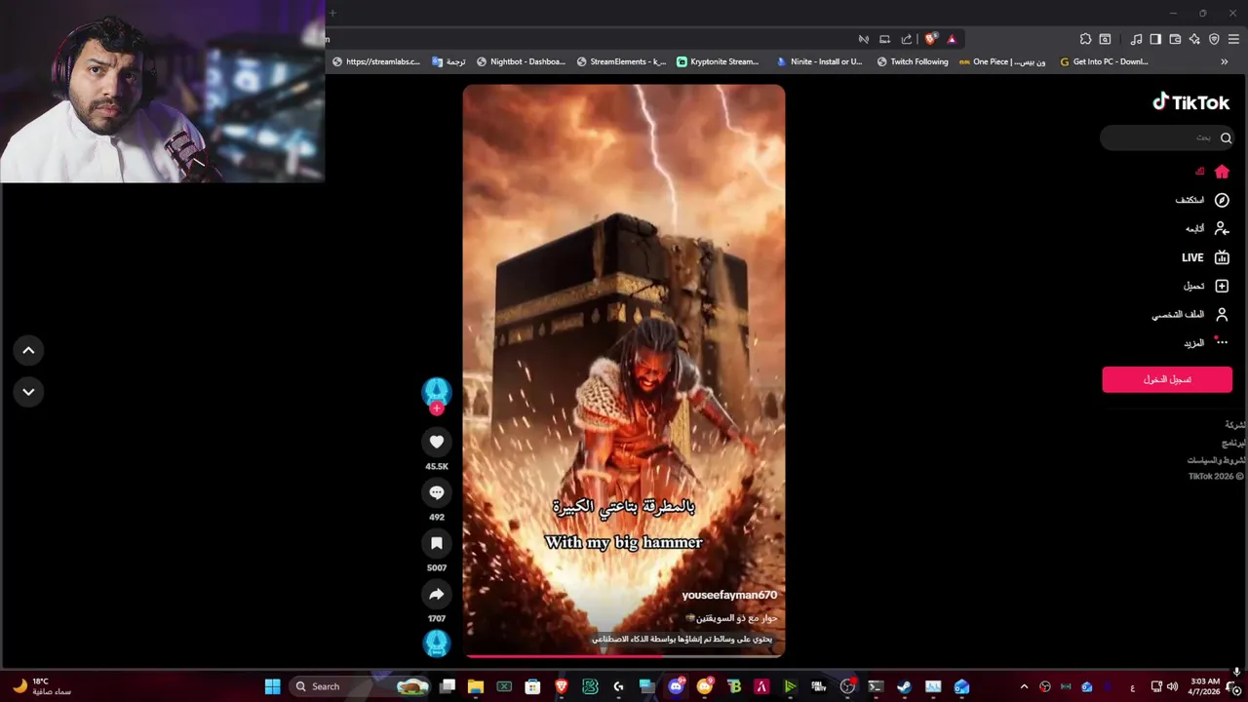Open Brave browser taskbar icon
Viewport: 1248px width, 702px height.
[x=561, y=686]
